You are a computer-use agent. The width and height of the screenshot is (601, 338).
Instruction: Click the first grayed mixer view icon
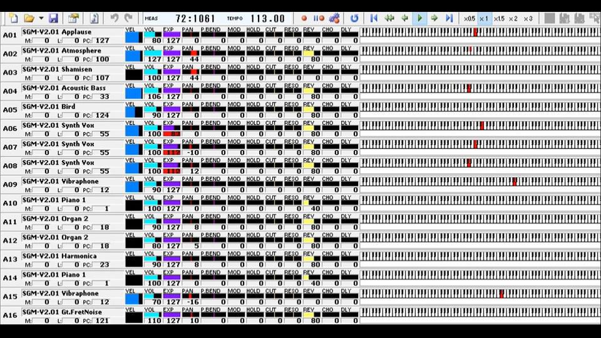click(564, 18)
